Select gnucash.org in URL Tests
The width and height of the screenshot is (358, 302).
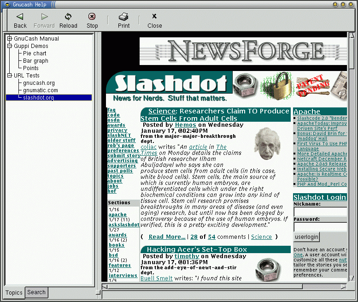coord(39,83)
